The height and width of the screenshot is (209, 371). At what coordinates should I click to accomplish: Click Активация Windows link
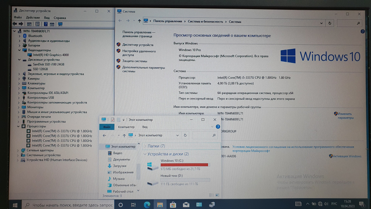click(347, 156)
